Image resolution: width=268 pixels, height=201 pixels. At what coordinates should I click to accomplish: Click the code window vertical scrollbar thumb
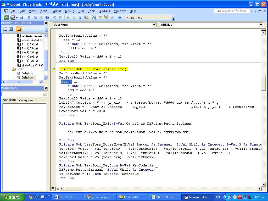tap(264, 83)
